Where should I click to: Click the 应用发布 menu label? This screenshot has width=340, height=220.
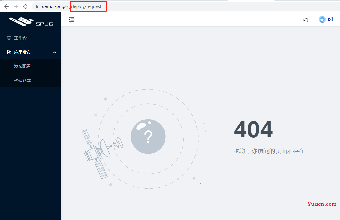[x=22, y=52]
